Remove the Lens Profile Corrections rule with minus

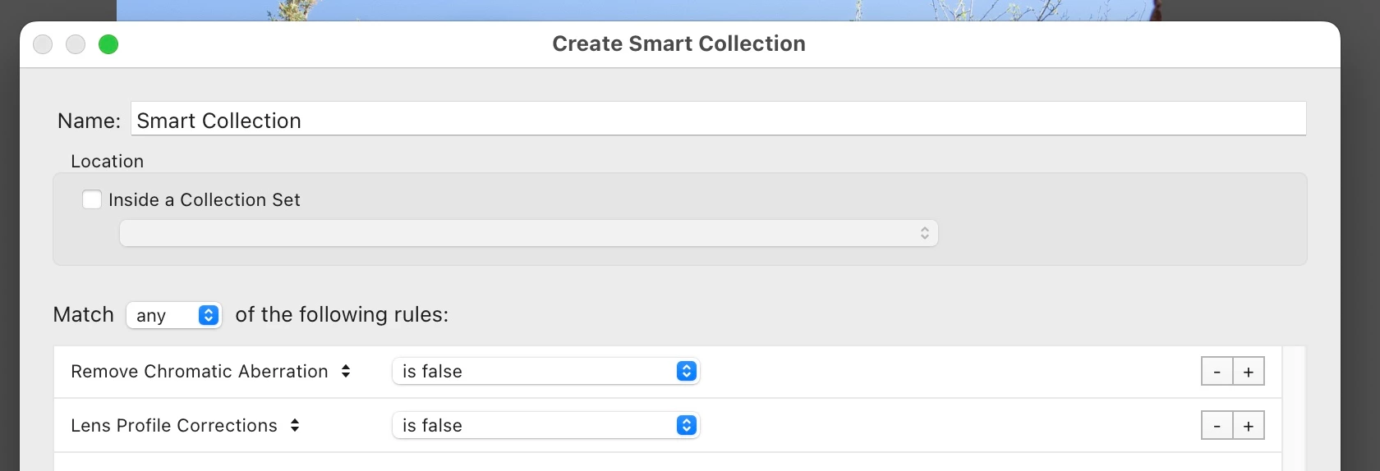click(1217, 425)
